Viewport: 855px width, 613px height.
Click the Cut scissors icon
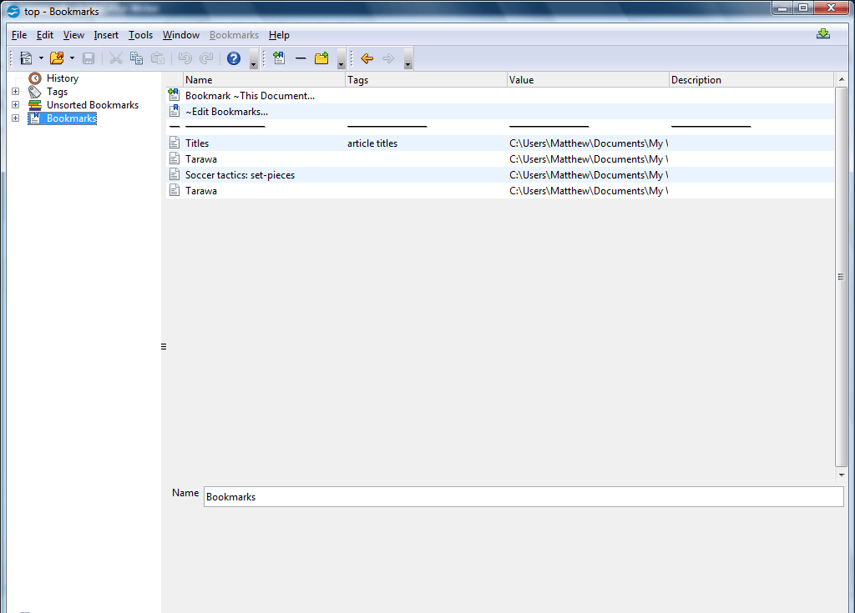(x=116, y=58)
